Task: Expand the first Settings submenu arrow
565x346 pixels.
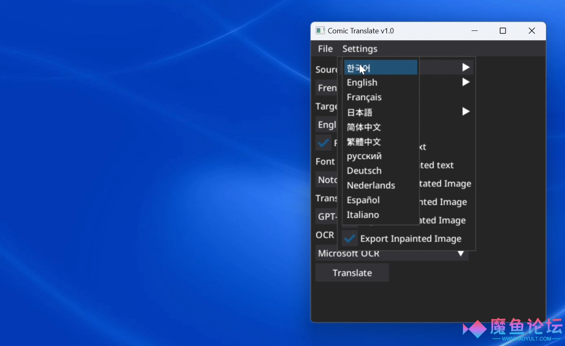Action: [x=466, y=67]
